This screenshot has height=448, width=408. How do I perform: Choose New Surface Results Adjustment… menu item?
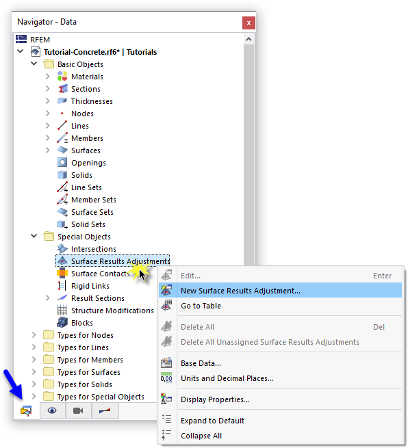pos(280,290)
